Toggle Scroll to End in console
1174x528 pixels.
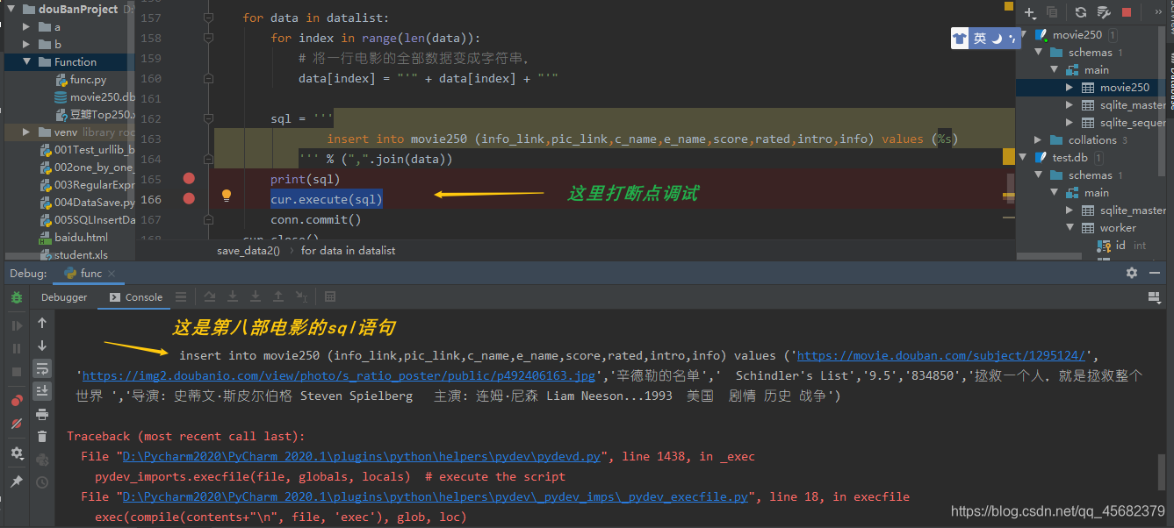(42, 390)
